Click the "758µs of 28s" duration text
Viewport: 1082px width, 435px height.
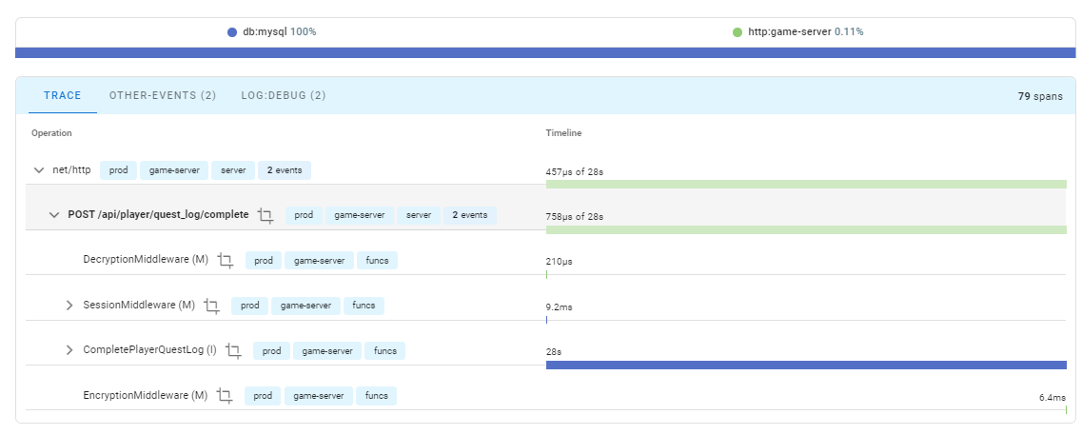click(574, 217)
